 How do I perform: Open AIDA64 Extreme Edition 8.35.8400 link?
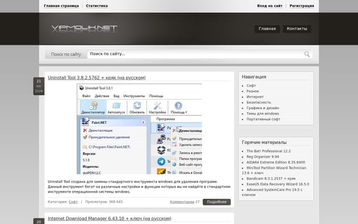pos(276,162)
